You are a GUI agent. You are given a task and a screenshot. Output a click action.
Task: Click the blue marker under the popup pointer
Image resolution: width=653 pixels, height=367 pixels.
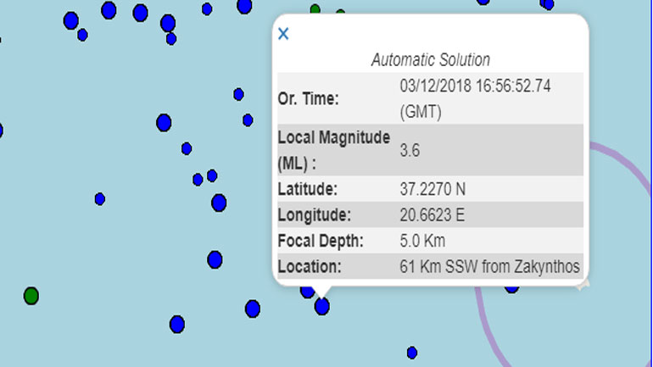[x=322, y=306]
